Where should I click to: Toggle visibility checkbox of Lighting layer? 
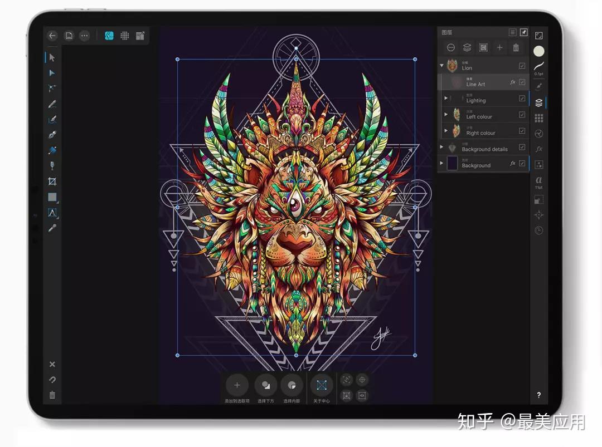[522, 99]
